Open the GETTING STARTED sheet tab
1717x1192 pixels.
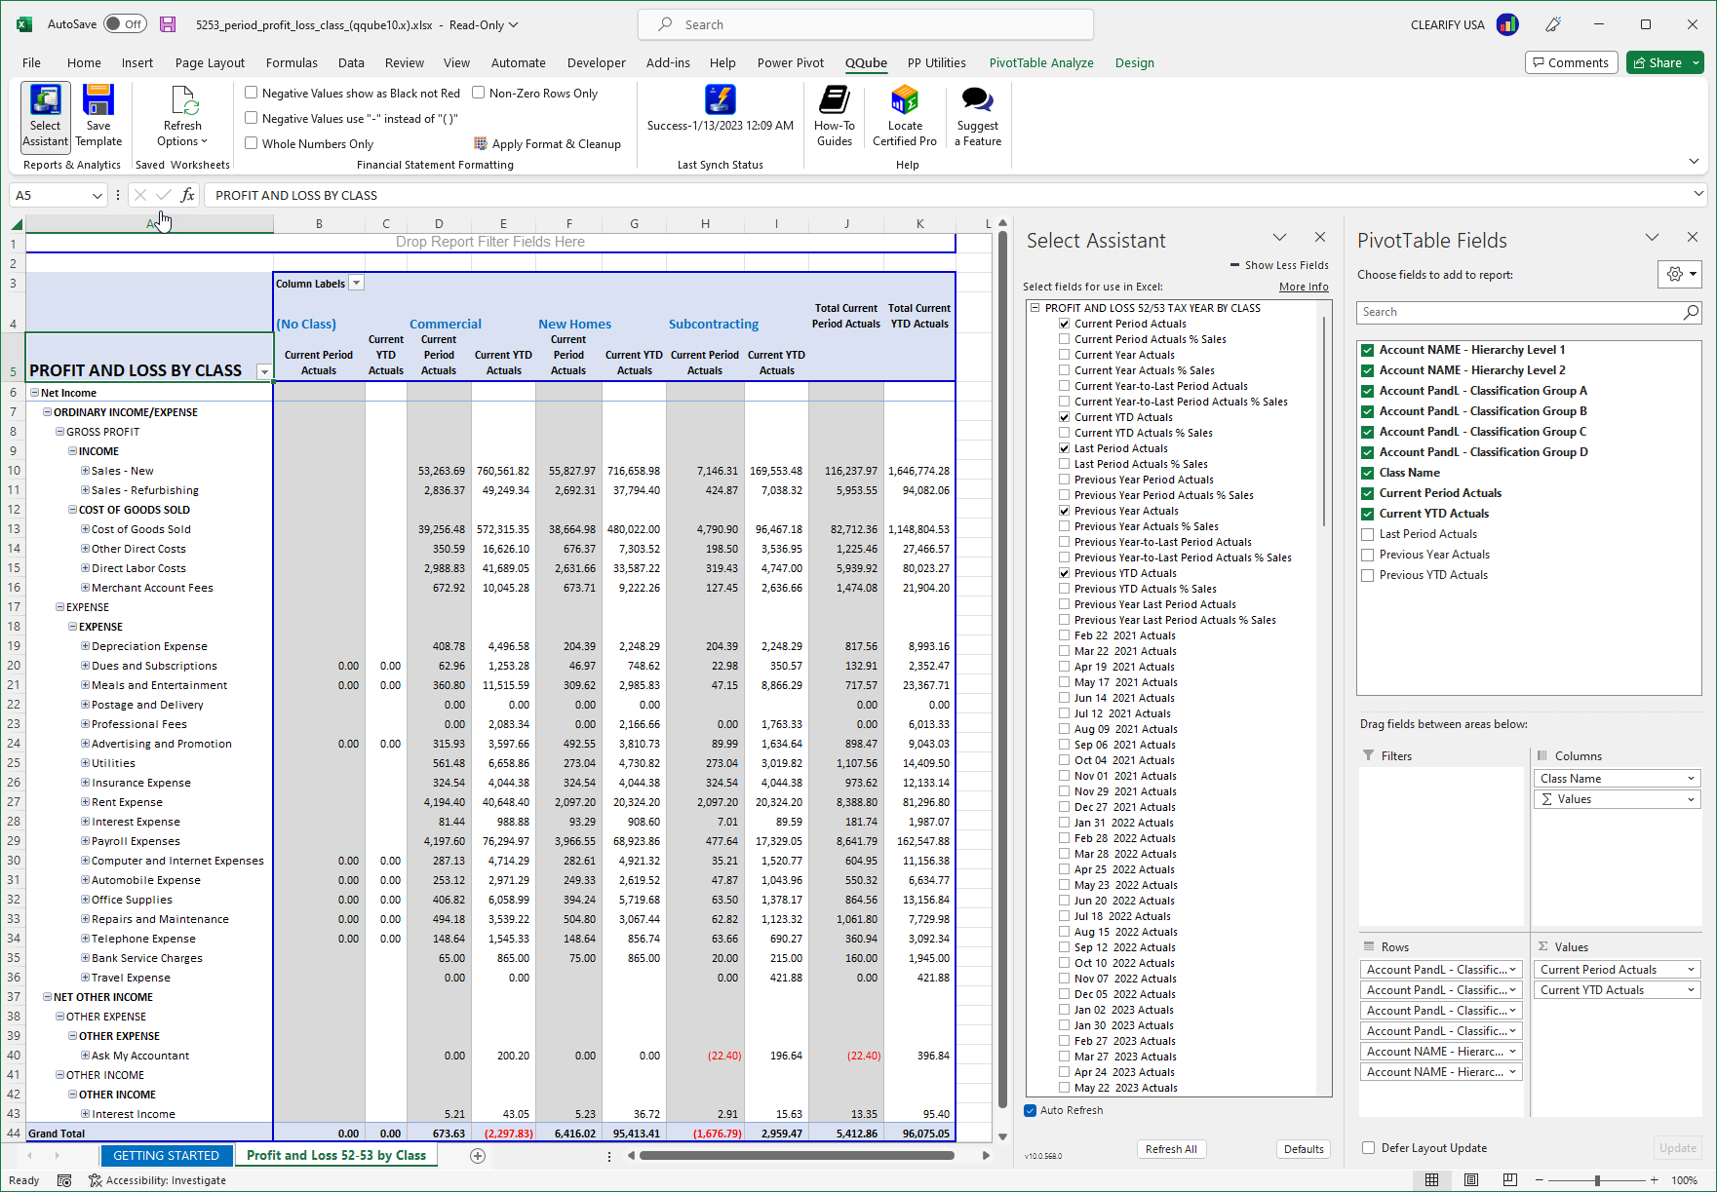[x=167, y=1155]
